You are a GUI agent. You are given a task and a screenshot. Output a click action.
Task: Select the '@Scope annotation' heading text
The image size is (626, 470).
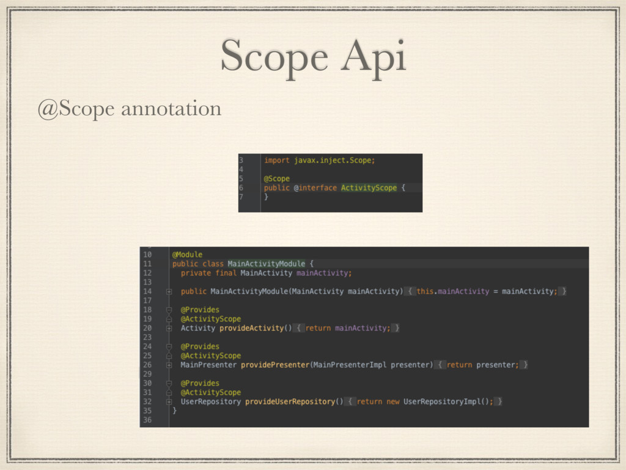pyautogui.click(x=130, y=109)
